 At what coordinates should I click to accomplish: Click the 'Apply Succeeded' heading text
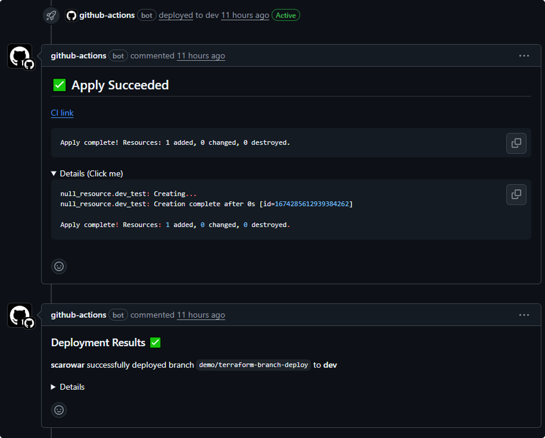120,85
